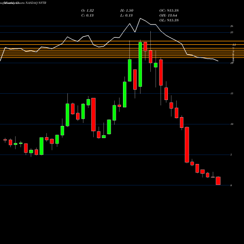The height and width of the screenshot is (244, 244).
Task: Click the 5 price axis label
Action: click(x=231, y=155)
